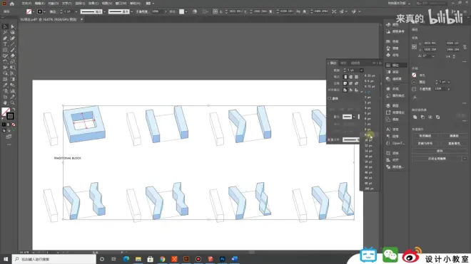Choose Butt Cap in Stroke panel
471x264 pixels.
click(345, 77)
